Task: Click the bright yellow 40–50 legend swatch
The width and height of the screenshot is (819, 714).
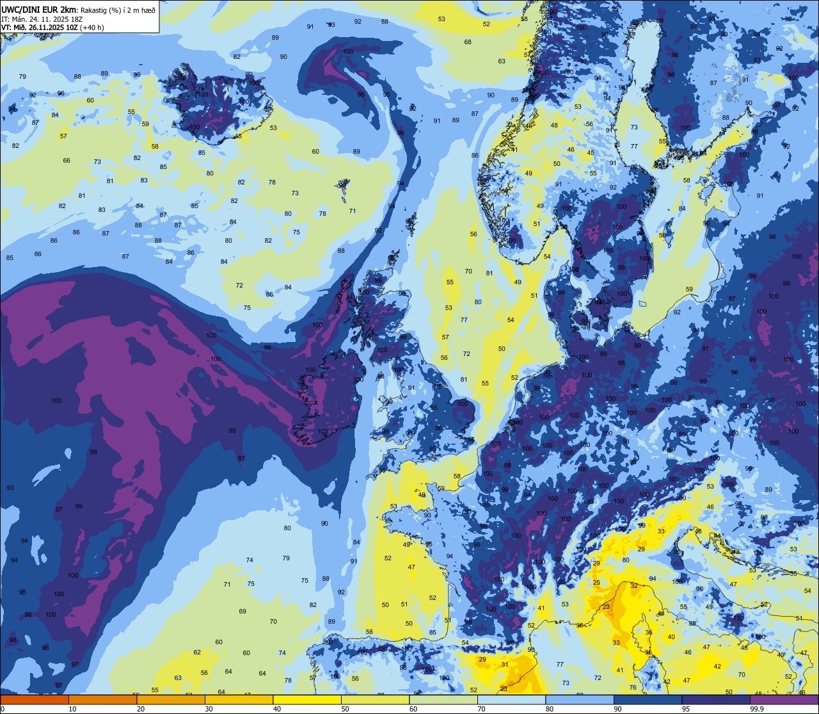Action: tap(307, 700)
